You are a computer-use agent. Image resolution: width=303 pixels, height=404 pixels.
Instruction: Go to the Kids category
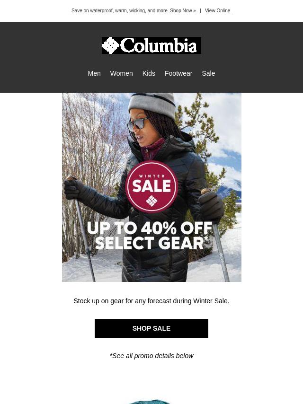click(x=149, y=73)
